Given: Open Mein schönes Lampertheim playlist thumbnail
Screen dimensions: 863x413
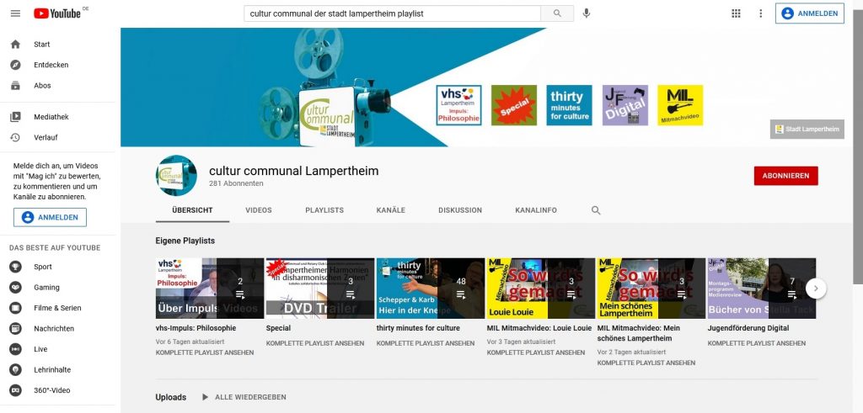Looking at the screenshot, I should point(651,289).
